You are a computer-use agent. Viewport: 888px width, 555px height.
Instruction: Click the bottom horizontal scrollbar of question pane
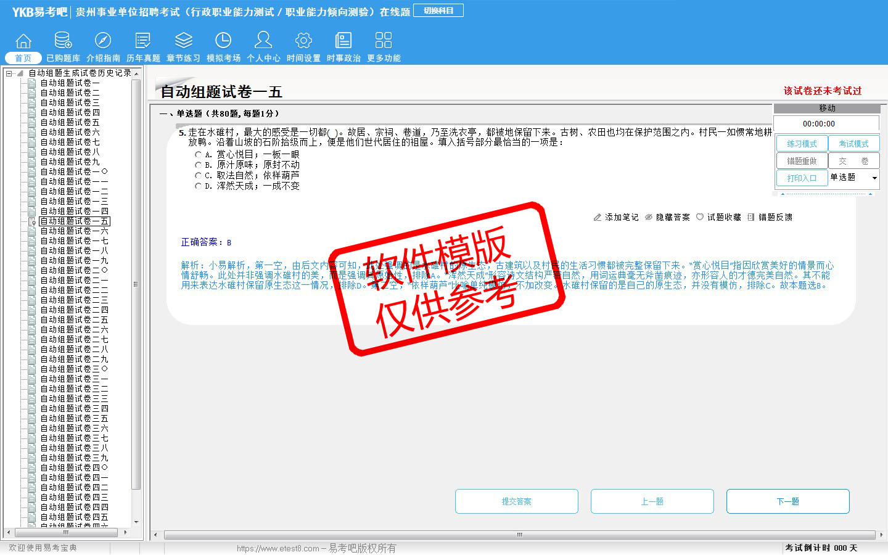[x=518, y=535]
